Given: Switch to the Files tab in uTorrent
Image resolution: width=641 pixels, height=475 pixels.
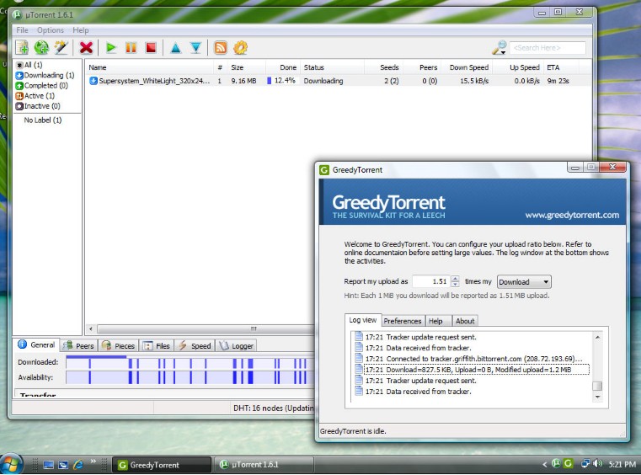Looking at the screenshot, I should (x=157, y=346).
